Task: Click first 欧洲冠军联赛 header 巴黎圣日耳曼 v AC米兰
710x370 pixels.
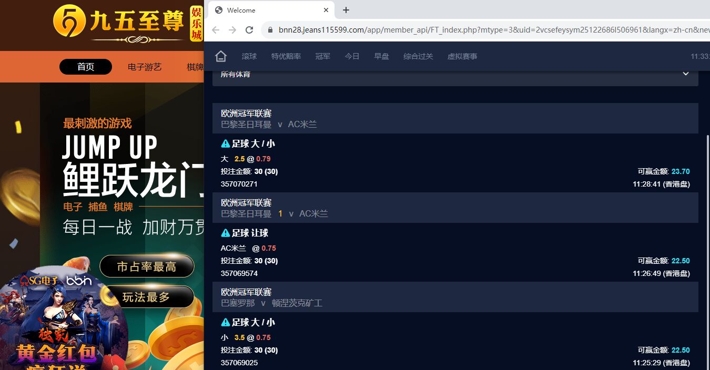Action: [455, 119]
